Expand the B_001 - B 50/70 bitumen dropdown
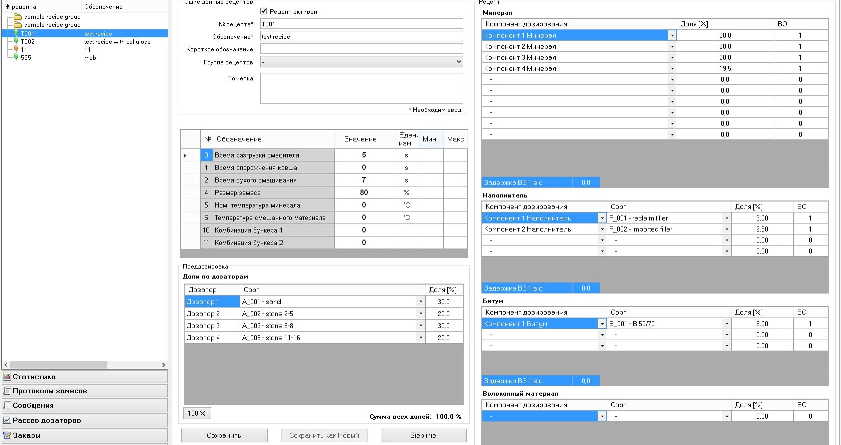This screenshot has width=841, height=445. click(x=726, y=324)
